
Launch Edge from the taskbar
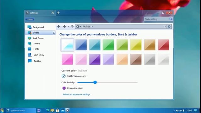[47, 110]
